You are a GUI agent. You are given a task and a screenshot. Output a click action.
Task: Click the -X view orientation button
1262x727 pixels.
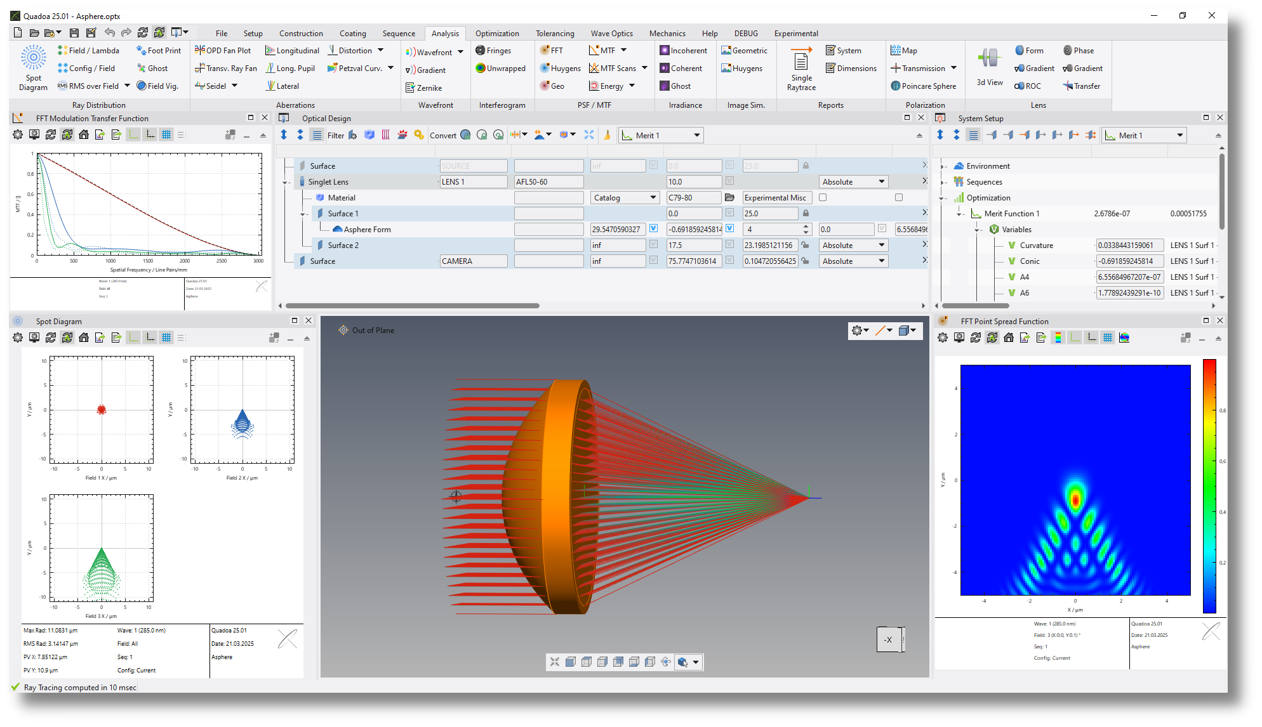(x=889, y=639)
